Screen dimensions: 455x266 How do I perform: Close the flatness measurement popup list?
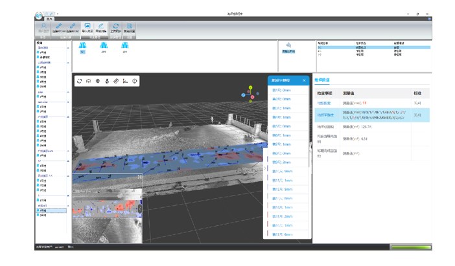point(304,80)
